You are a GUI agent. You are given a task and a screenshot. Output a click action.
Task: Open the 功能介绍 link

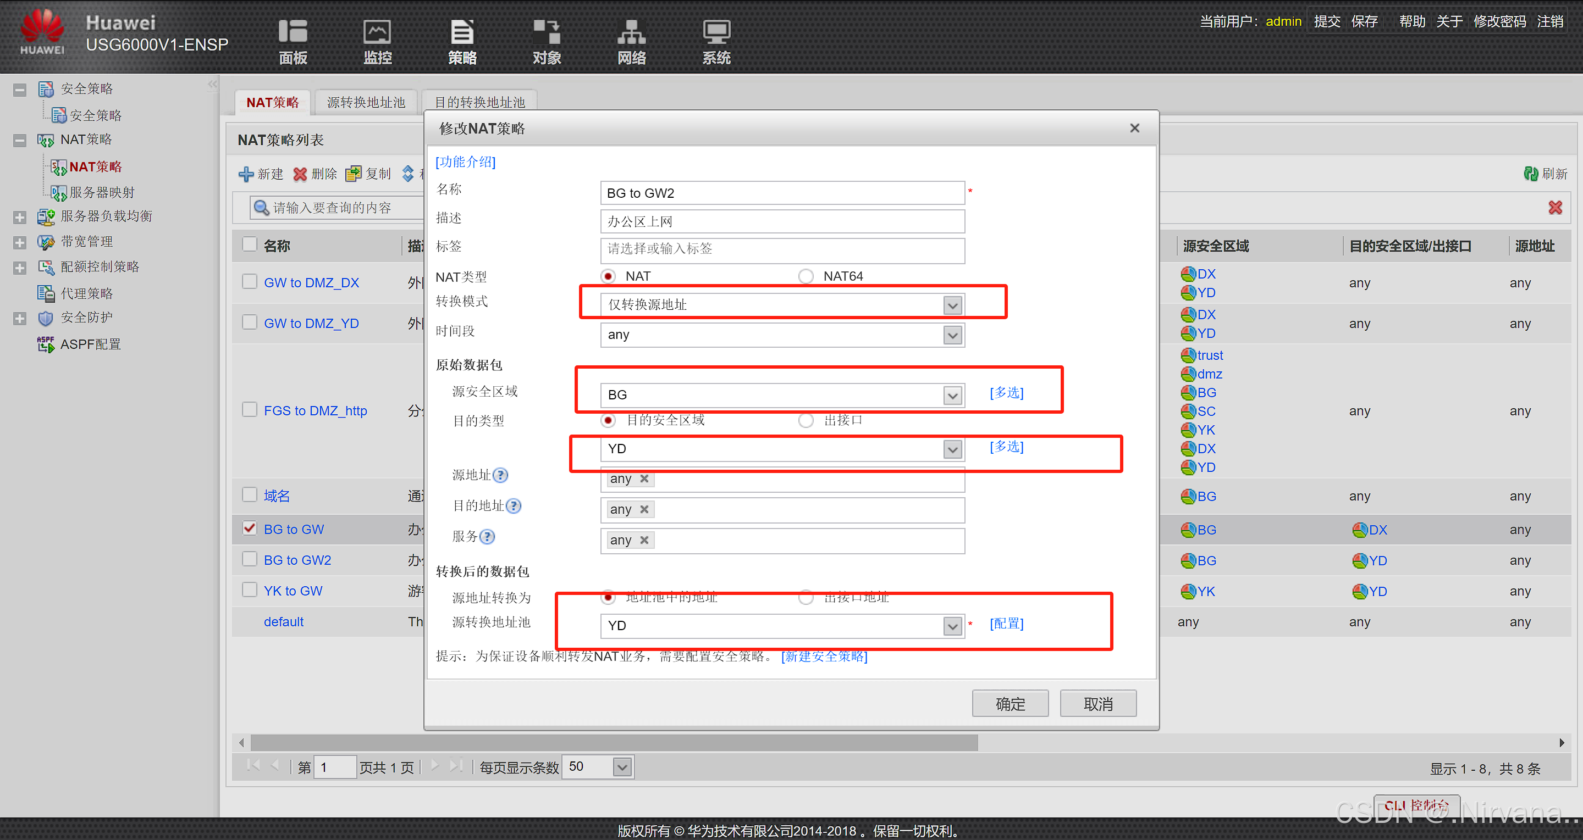tap(465, 162)
